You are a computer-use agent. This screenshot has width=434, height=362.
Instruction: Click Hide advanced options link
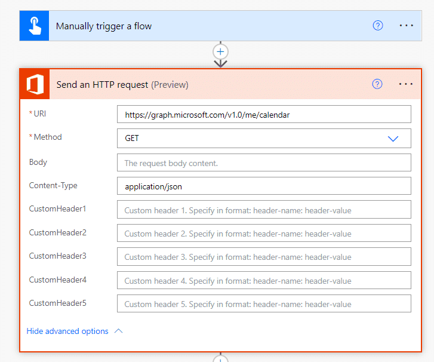(x=67, y=331)
